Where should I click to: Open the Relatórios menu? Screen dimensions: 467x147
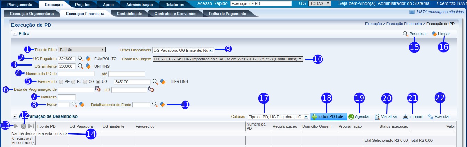tap(175, 5)
